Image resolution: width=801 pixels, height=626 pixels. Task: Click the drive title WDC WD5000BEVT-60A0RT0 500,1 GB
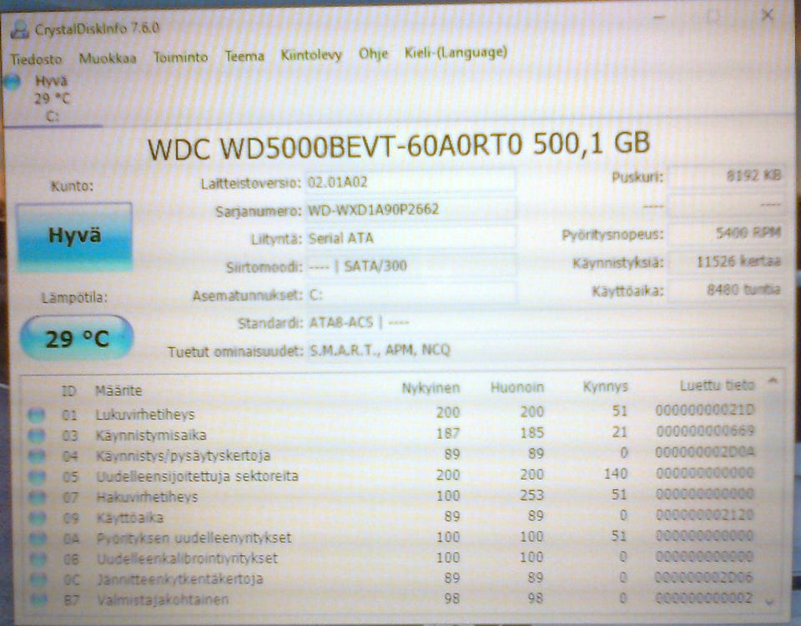(399, 145)
